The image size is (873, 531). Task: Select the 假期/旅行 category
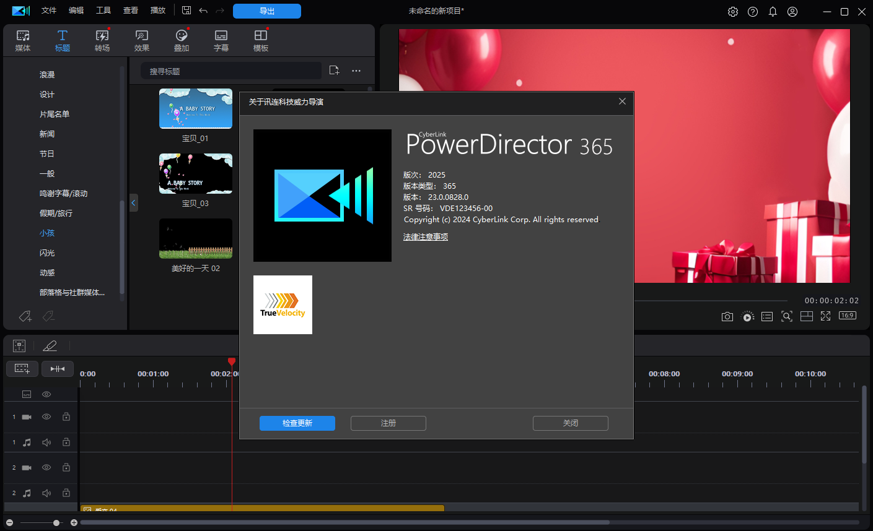(56, 213)
